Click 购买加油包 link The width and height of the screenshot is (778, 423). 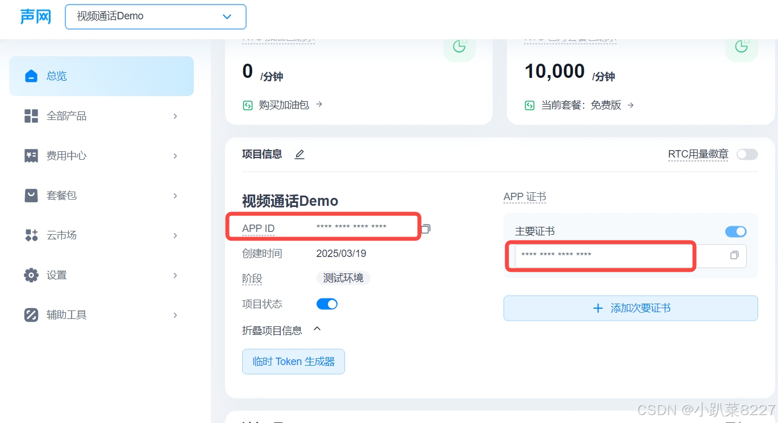pyautogui.click(x=284, y=105)
